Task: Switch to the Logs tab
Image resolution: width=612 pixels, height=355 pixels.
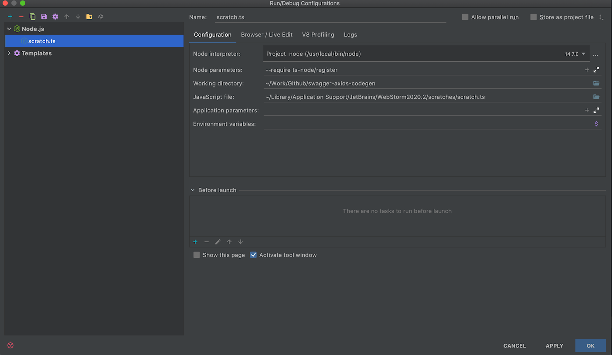Action: tap(350, 34)
